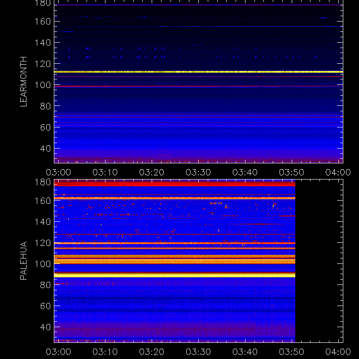Click the 140 tick label on the Palehua axis
This screenshot has height=359, width=359.
pos(43,222)
